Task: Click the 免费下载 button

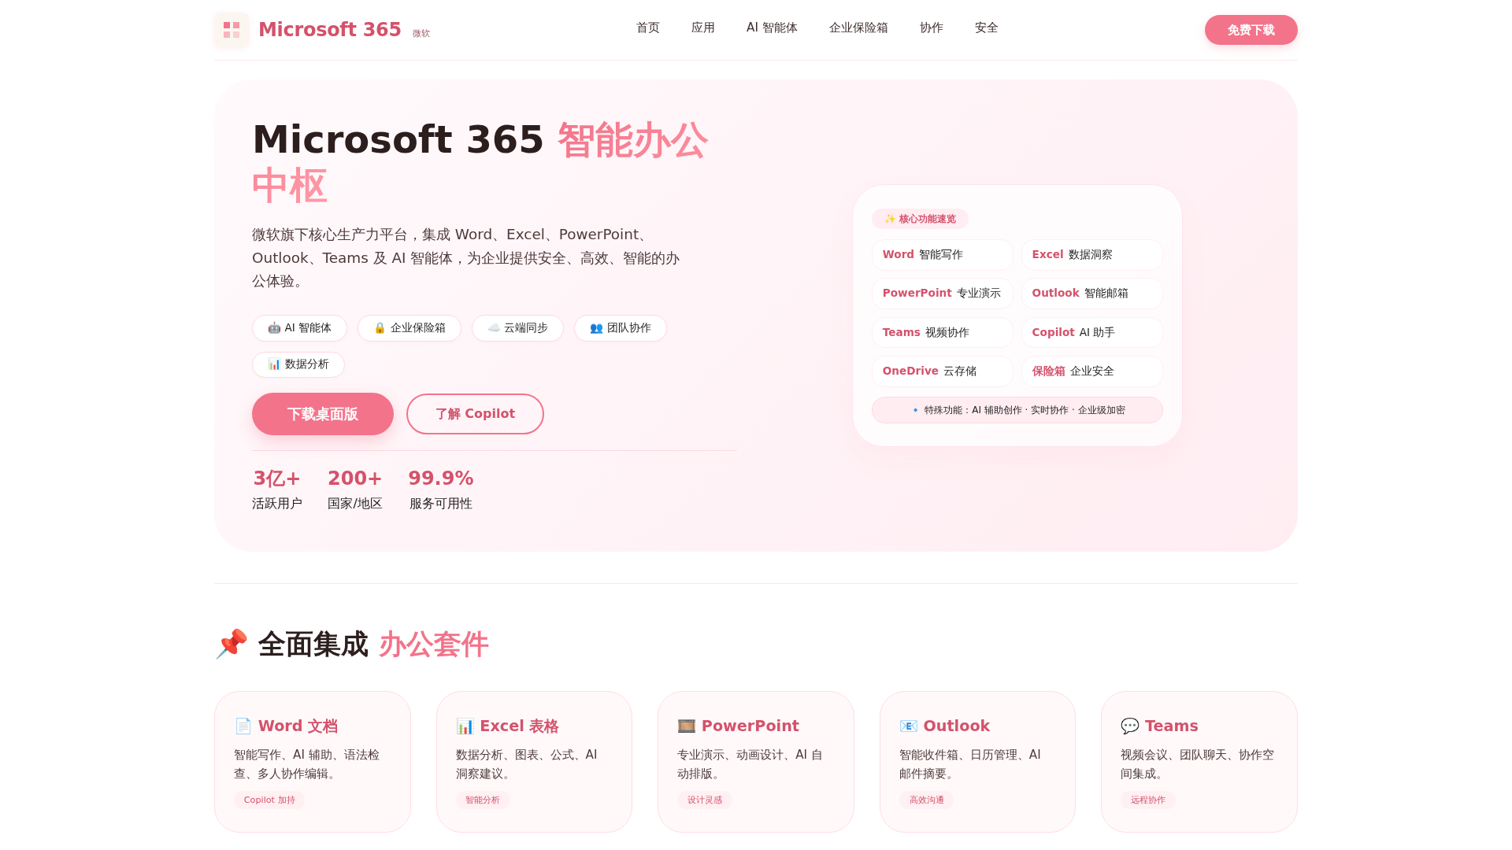Action: tap(1251, 30)
